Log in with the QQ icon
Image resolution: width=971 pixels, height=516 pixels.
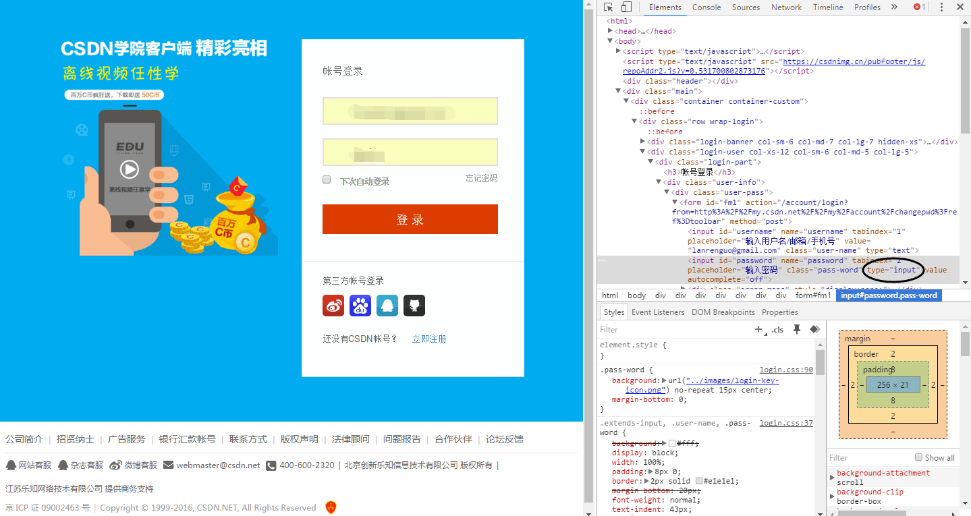point(387,306)
